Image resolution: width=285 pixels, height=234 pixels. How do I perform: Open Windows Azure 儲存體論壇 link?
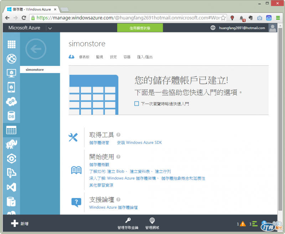tap(113, 207)
